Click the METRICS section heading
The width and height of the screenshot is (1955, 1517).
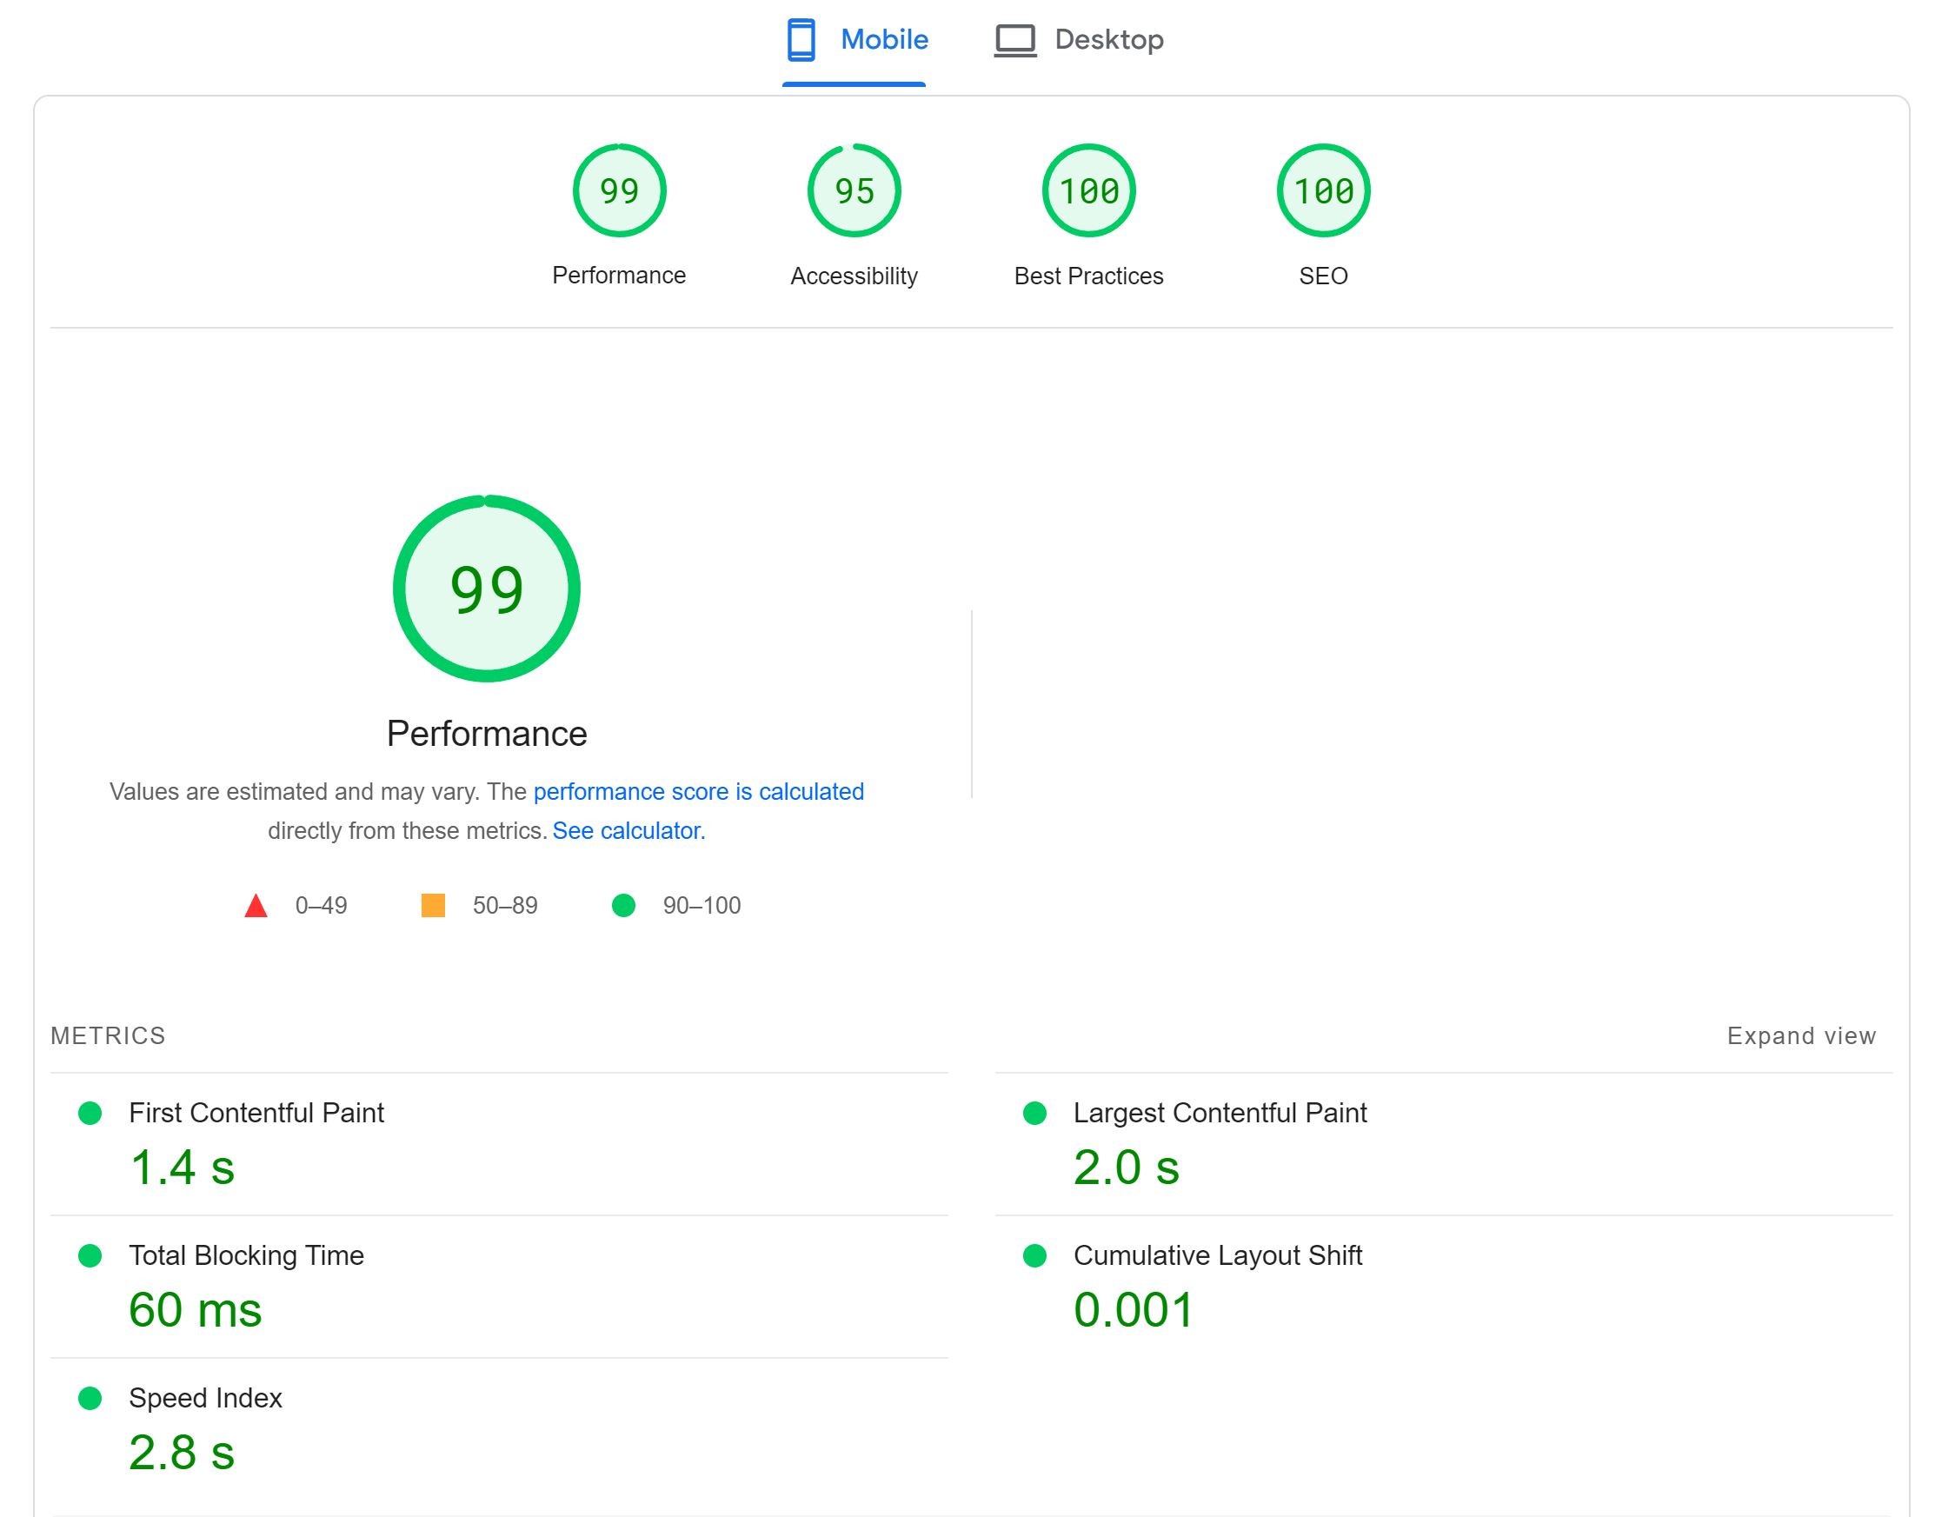coord(109,1035)
